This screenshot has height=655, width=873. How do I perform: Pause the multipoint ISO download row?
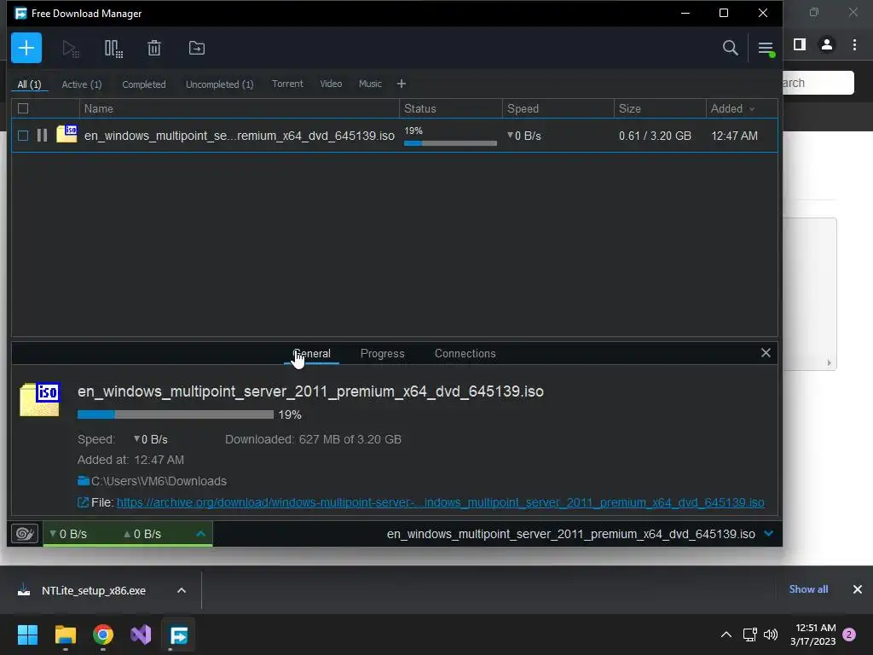[42, 136]
